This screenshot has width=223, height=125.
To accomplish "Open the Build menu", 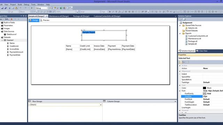I will (x=20, y=5).
